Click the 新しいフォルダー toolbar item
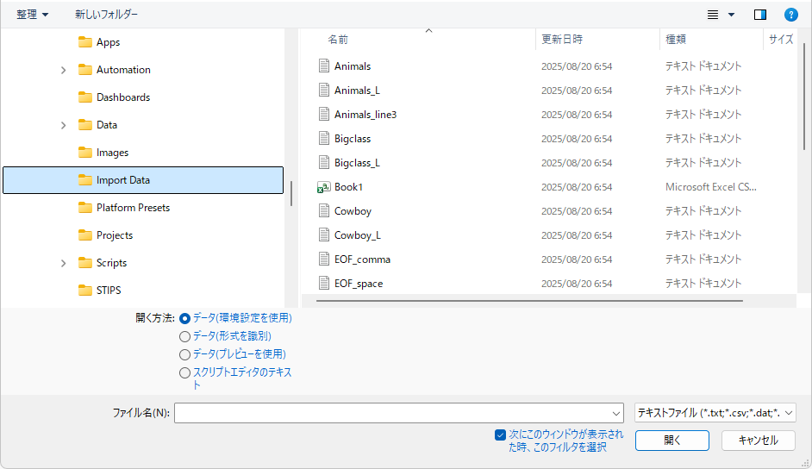The height and width of the screenshot is (469, 812). coord(106,15)
